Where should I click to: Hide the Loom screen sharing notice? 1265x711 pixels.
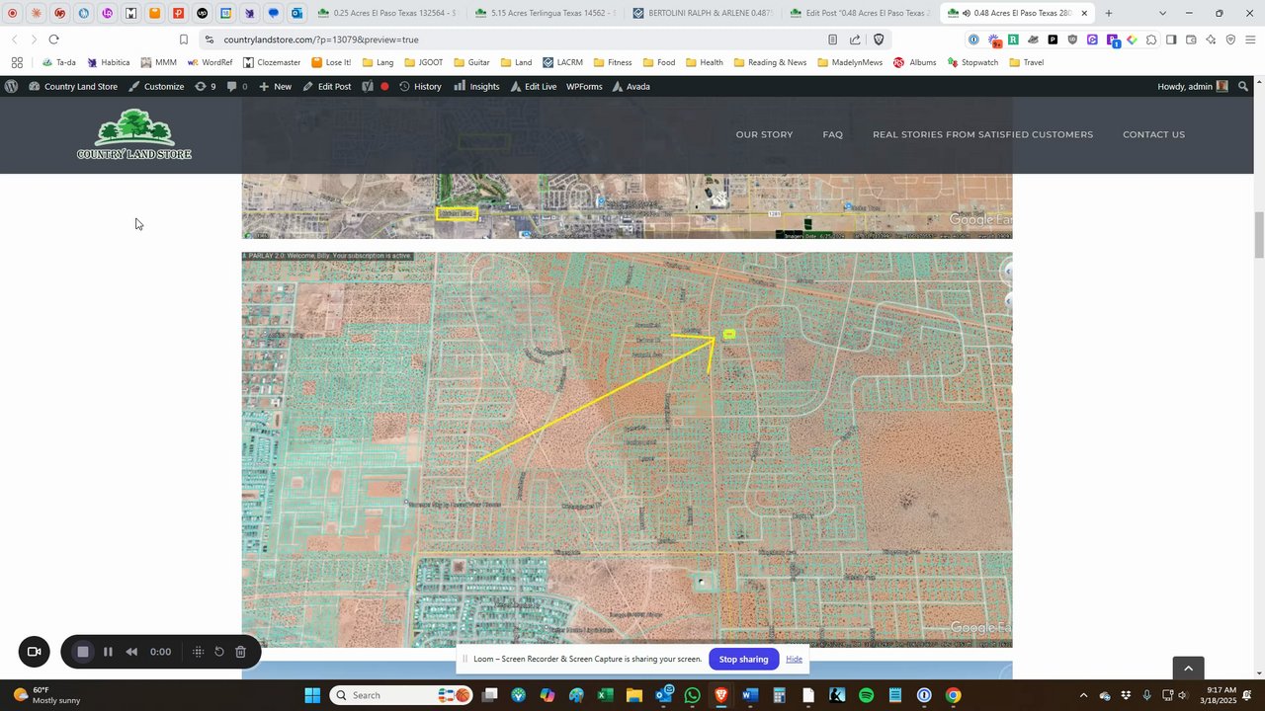click(794, 659)
